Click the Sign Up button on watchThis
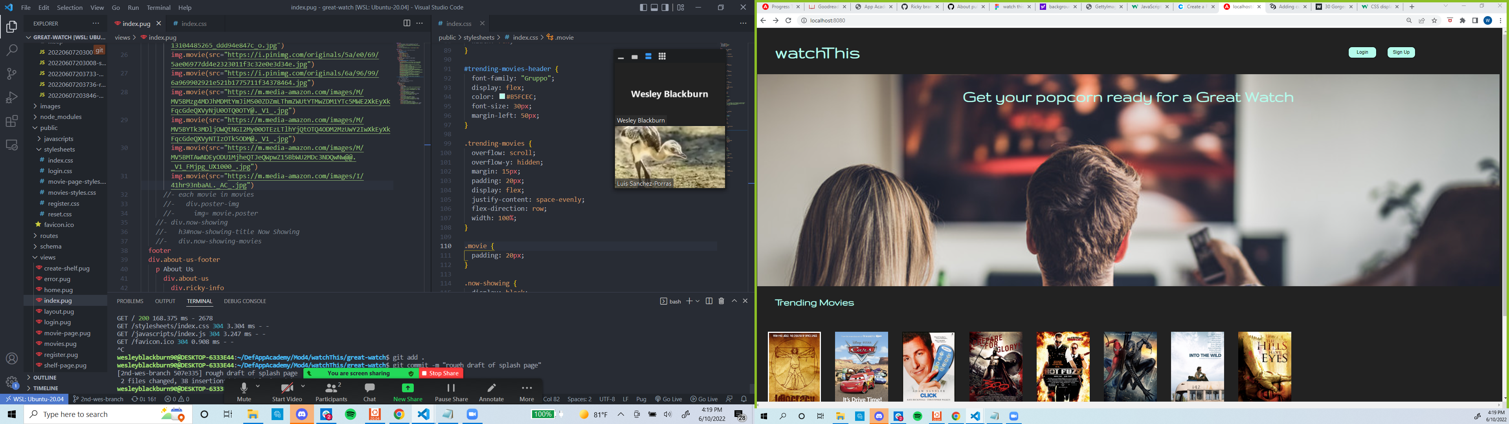The width and height of the screenshot is (1509, 424). tap(1401, 52)
